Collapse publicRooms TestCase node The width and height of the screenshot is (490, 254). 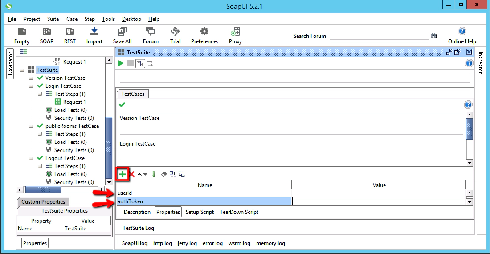[x=31, y=126]
